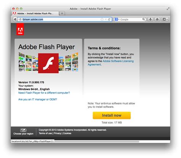Screen dimensions: 181x158
Task: Click the Version 11.9.900.170 text
Action: coord(31,82)
